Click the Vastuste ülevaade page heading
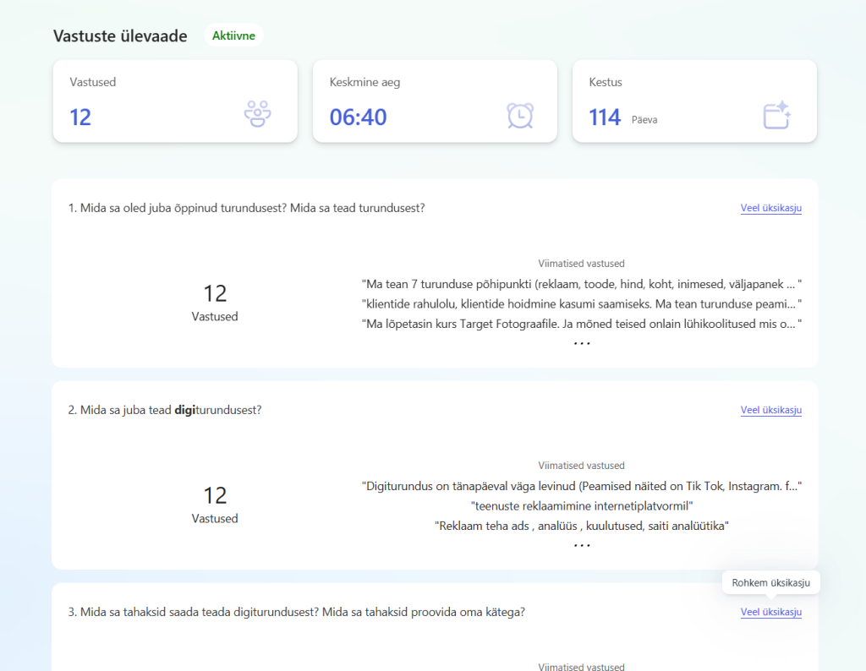Image resolution: width=866 pixels, height=671 pixels. pos(120,36)
